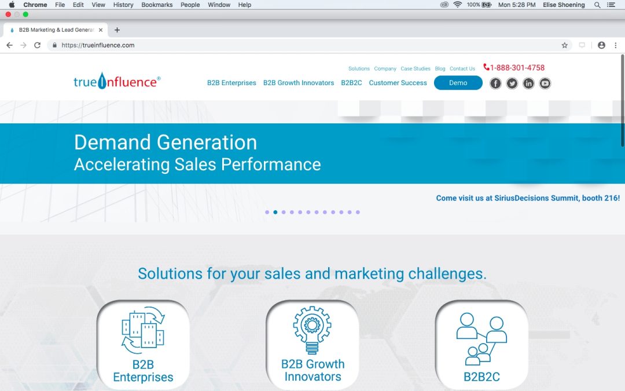Image resolution: width=625 pixels, height=391 pixels.
Task: Click the Creative Cloud menu bar icon
Action: coord(444,5)
